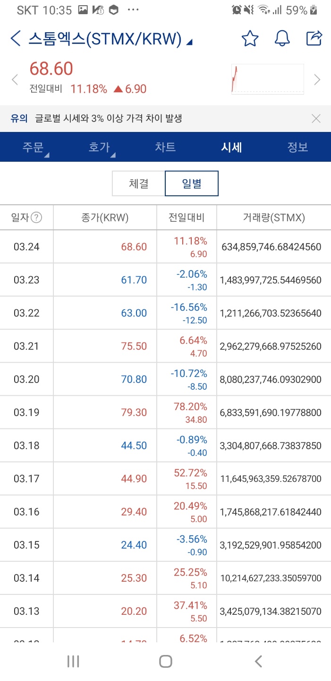This screenshot has width=331, height=681.
Task: Dismiss the 유의 price difference notice
Action: coord(316,119)
